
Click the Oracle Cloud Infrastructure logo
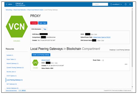[20, 4]
